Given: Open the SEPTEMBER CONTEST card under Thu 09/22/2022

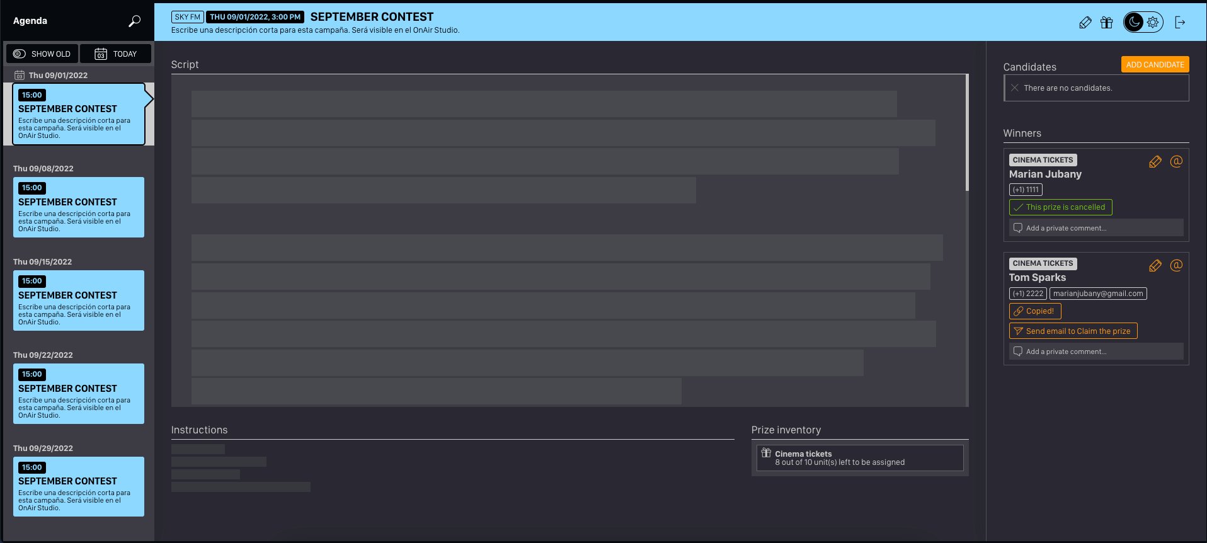Looking at the screenshot, I should [79, 394].
